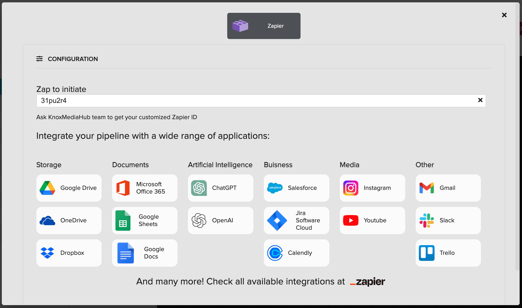Open the OneDrive integration card
This screenshot has width=522, height=308.
(69, 221)
